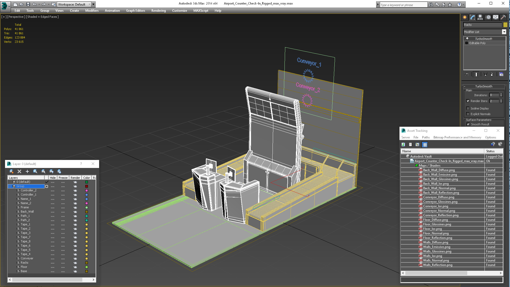Toggle Isoline Display checkbox

click(x=467, y=108)
